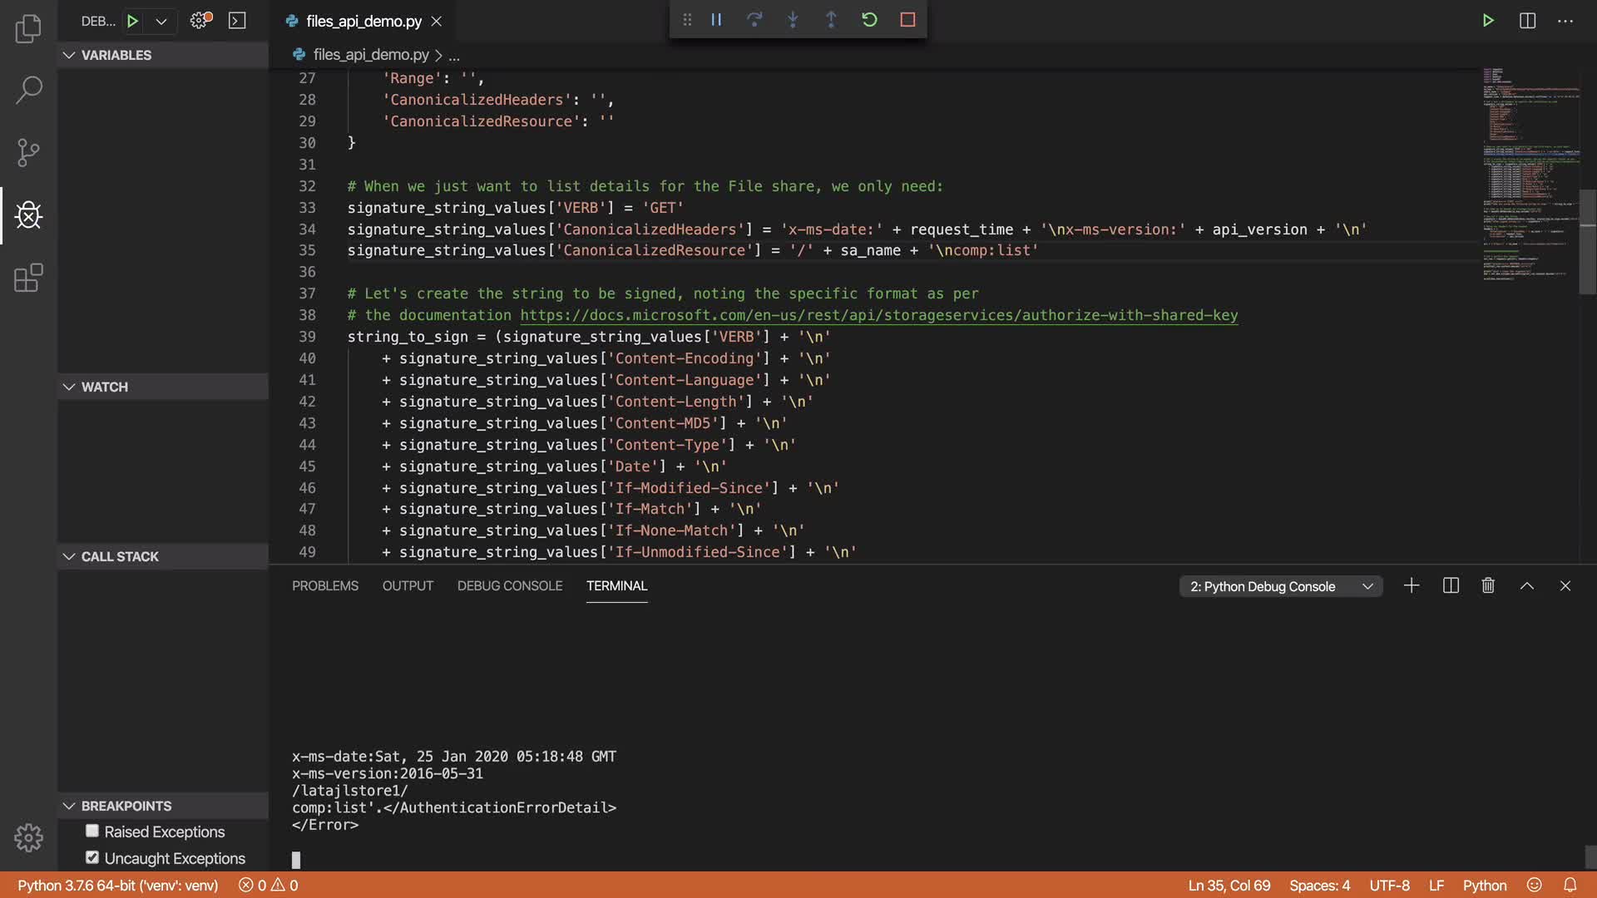
Task: Open the Search view in activity bar
Action: pos(28,90)
